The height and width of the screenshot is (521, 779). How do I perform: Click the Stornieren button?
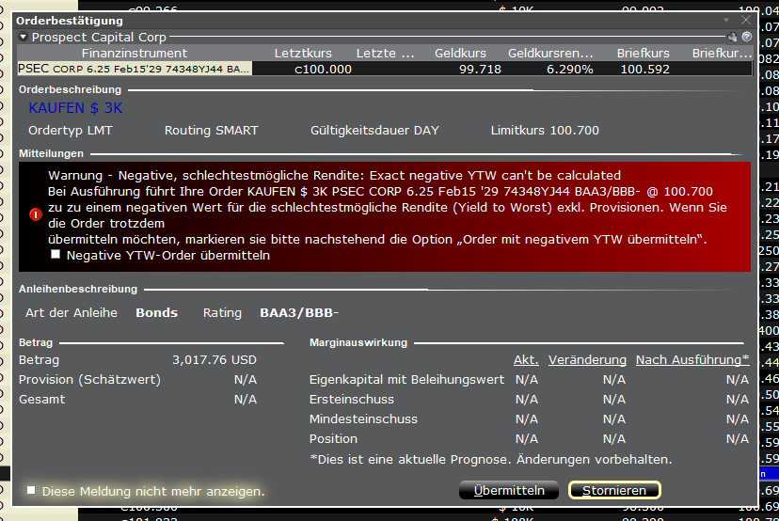click(x=614, y=490)
